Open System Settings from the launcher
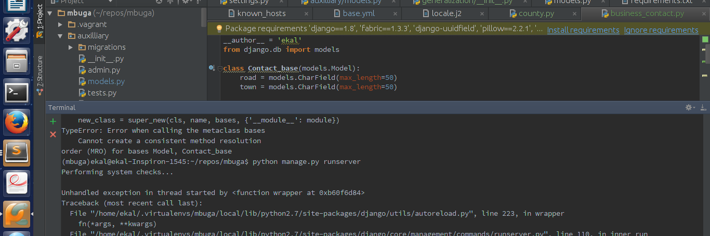The image size is (710, 236). point(17,30)
